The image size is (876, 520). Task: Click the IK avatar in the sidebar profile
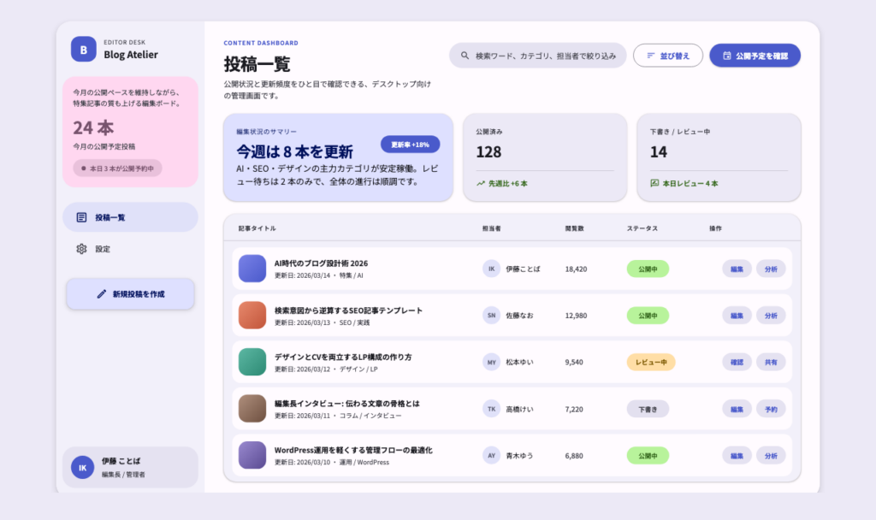coord(83,467)
